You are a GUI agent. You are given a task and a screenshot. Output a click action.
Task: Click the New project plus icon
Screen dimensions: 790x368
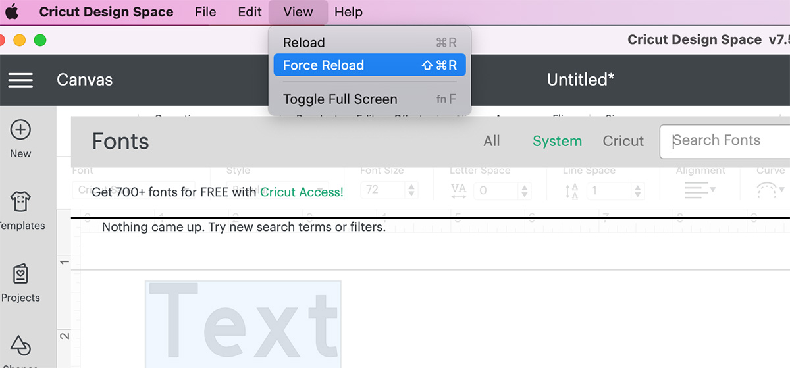[20, 130]
